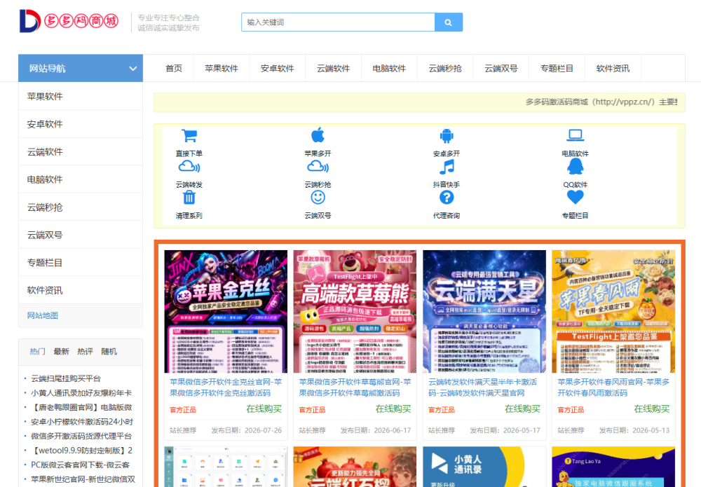Open the 小黄人通讯录加好友爆粉年卡 list item
The image size is (701, 487).
tap(81, 393)
